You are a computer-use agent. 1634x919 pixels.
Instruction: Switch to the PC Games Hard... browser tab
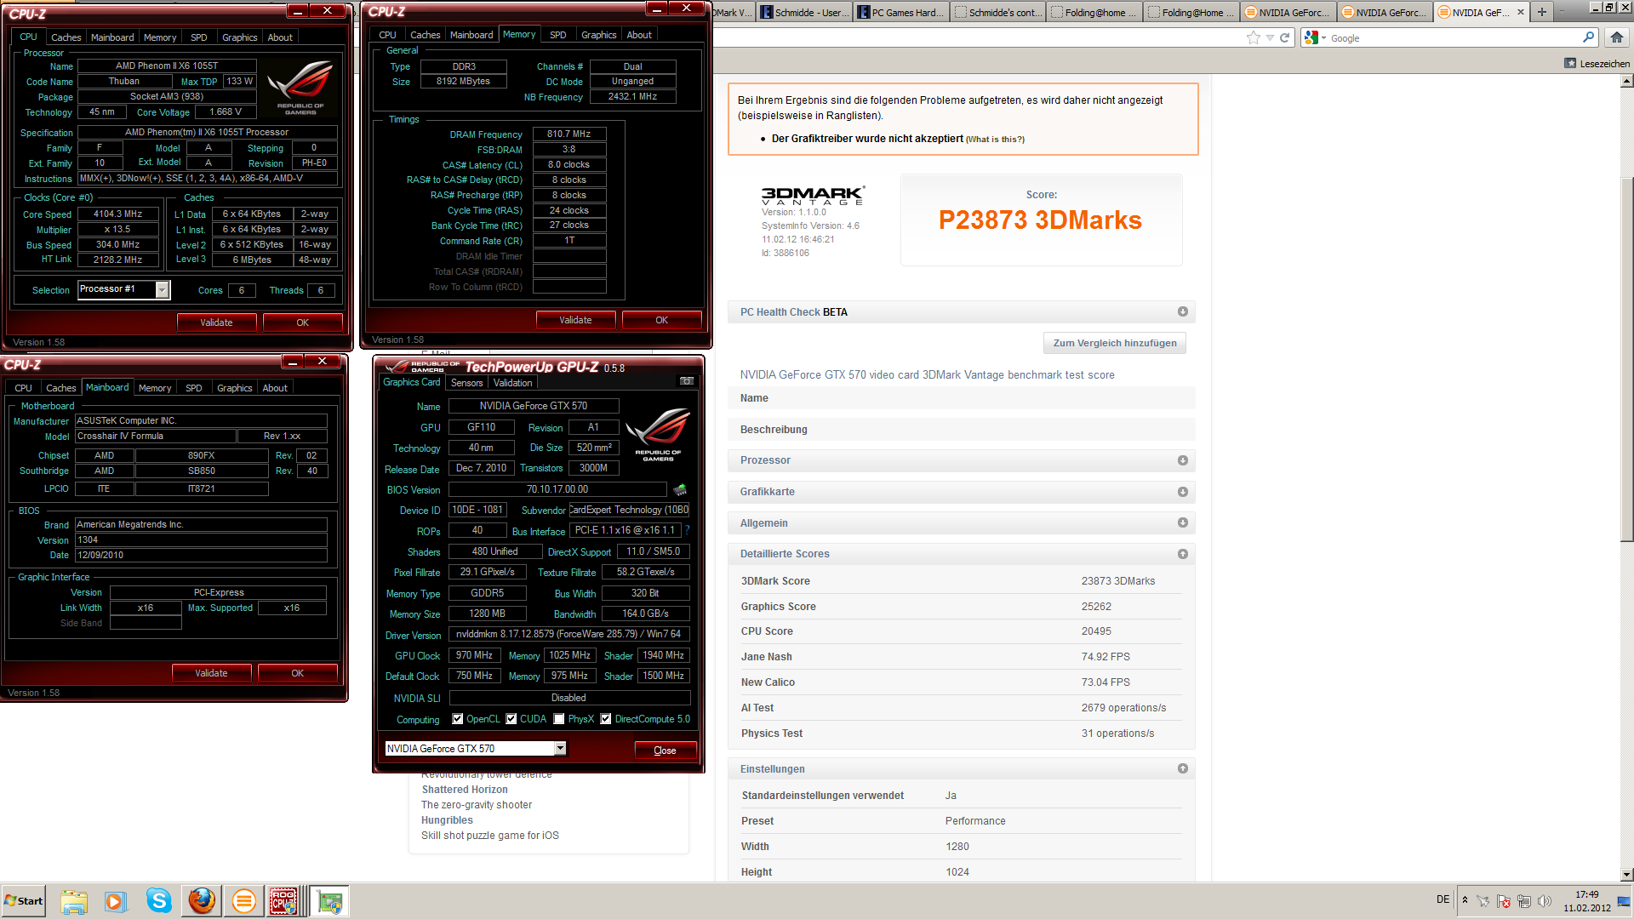coord(900,12)
